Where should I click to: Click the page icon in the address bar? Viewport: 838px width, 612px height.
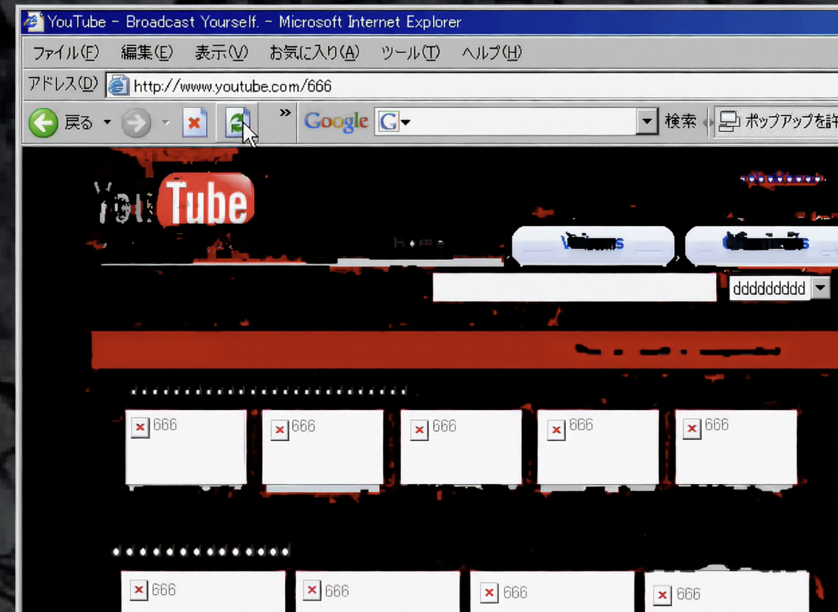(118, 85)
